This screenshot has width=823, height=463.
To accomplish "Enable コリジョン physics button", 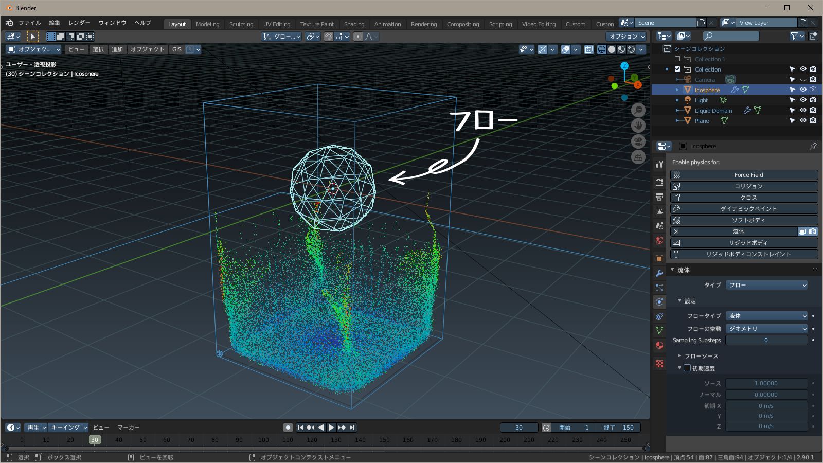I will coord(744,186).
